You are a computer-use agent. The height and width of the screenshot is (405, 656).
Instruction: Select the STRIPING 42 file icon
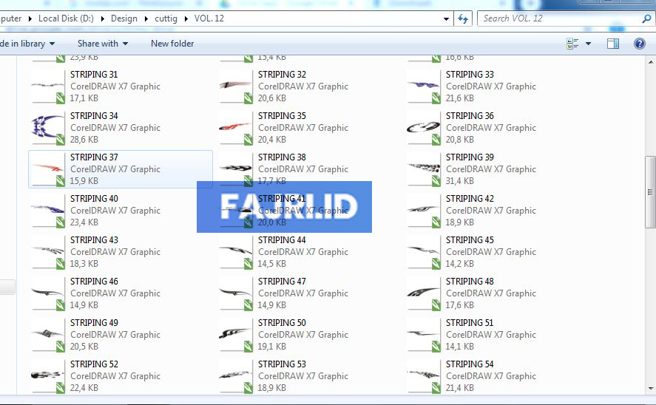pyautogui.click(x=424, y=211)
